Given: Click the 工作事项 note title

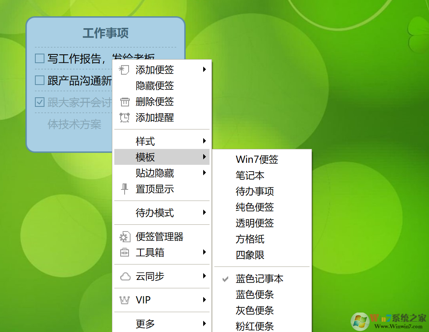Looking at the screenshot, I should point(106,33).
